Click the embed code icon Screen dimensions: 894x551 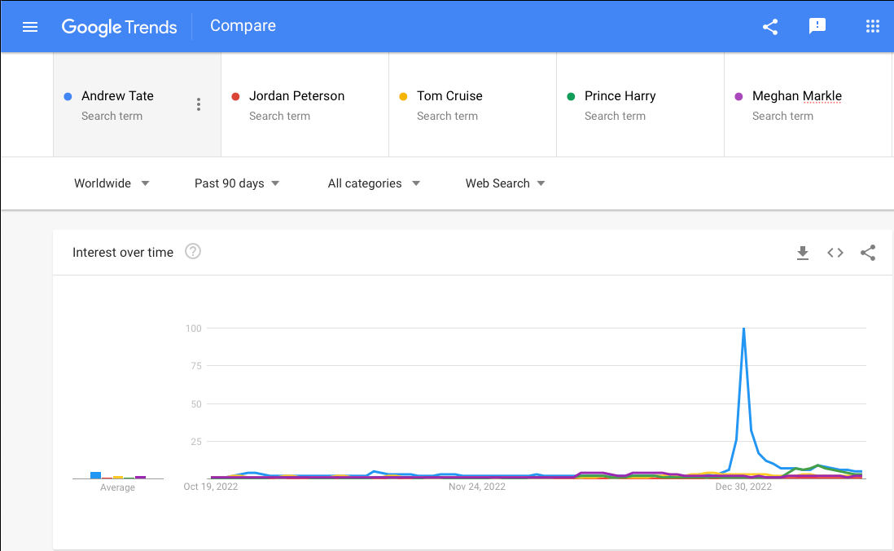[835, 253]
